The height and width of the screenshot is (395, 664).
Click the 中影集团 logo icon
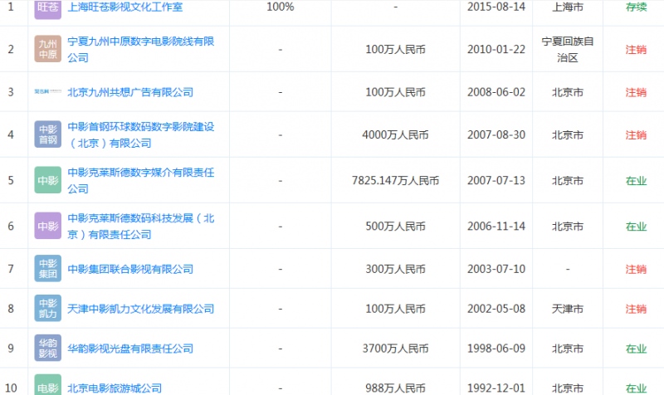click(48, 269)
